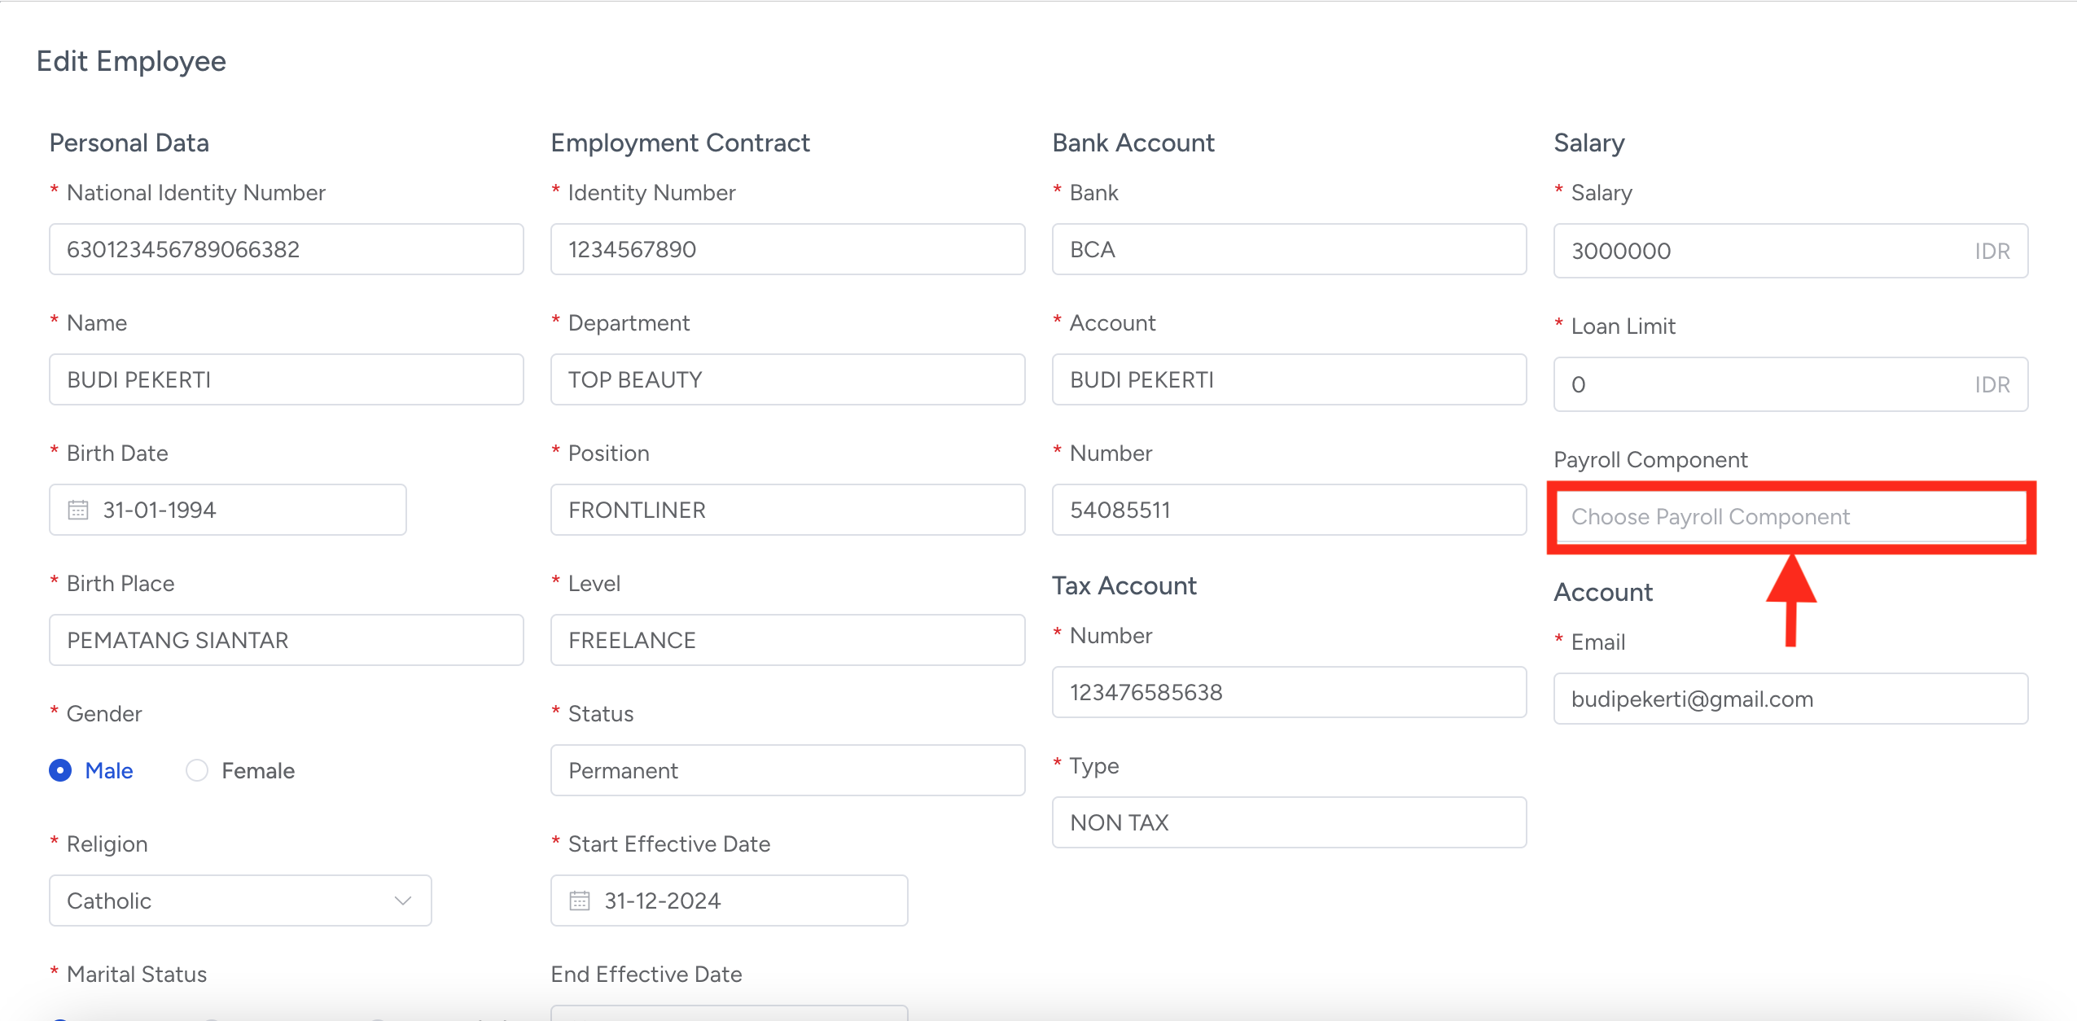Click the Name field with BUDI PEKERTI
The width and height of the screenshot is (2077, 1021).
point(286,379)
